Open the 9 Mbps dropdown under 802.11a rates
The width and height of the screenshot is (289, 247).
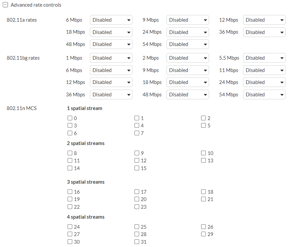tap(187, 20)
